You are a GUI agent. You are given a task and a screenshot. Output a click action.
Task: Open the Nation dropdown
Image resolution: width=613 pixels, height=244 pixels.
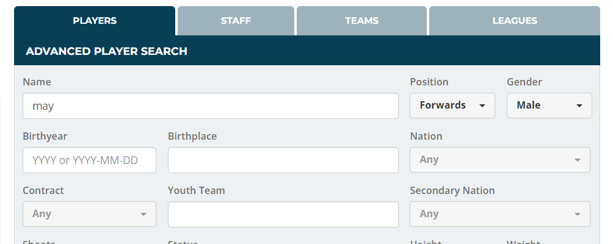[x=499, y=160]
